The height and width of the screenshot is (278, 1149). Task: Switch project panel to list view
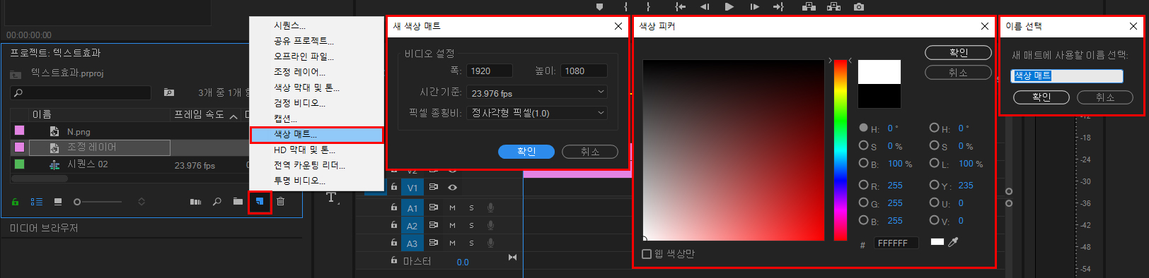pyautogui.click(x=37, y=202)
